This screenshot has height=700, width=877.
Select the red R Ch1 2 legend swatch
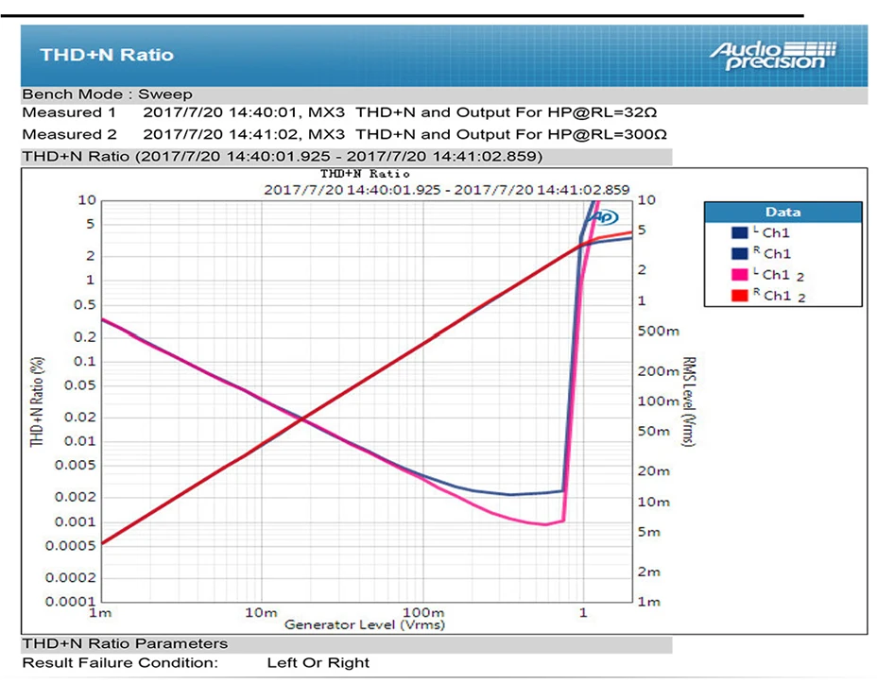click(739, 295)
